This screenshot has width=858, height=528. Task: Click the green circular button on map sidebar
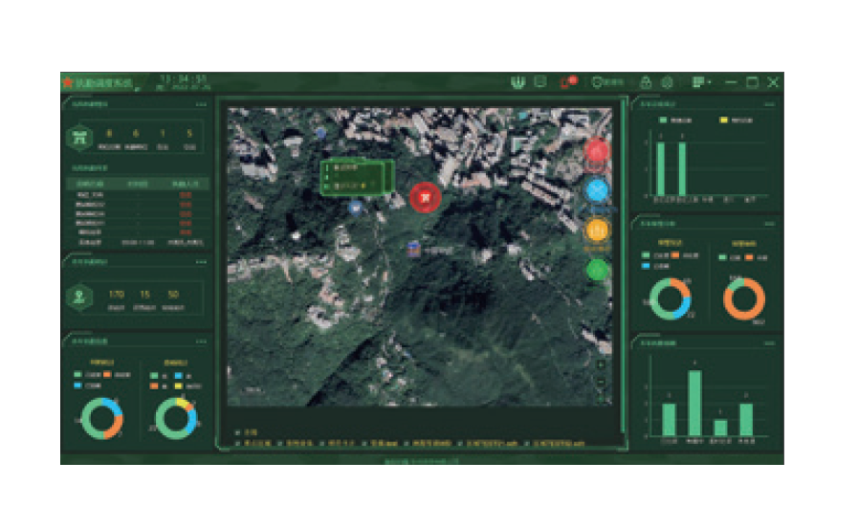tap(597, 270)
